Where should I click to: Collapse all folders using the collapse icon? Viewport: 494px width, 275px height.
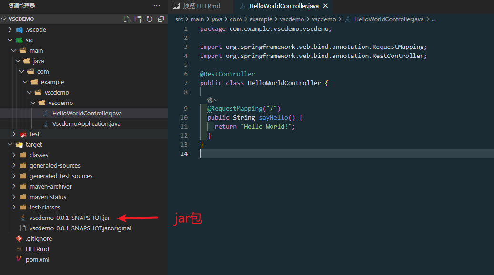161,19
